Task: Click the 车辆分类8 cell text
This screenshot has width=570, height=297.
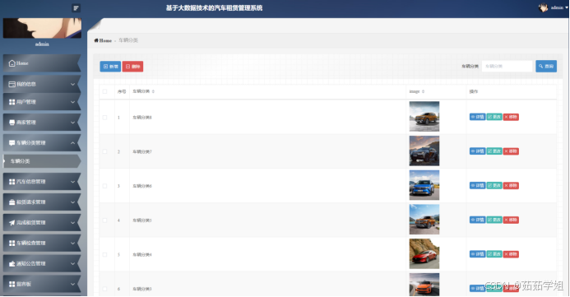Action: click(142, 118)
